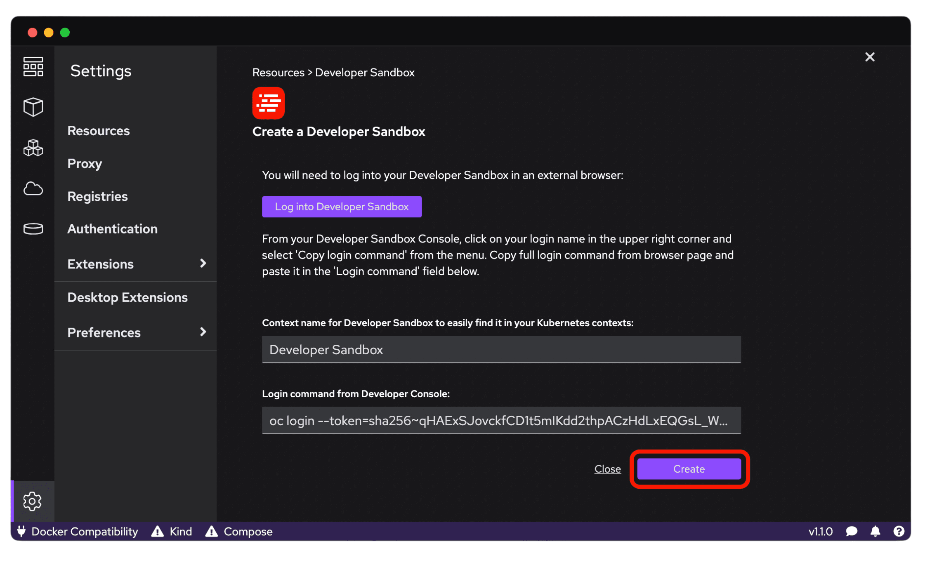The width and height of the screenshot is (925, 565).
Task: Click the Close link
Action: (607, 469)
